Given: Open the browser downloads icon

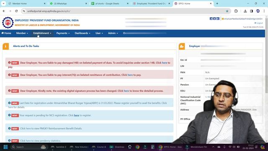Looking at the screenshot, I should [245, 11].
